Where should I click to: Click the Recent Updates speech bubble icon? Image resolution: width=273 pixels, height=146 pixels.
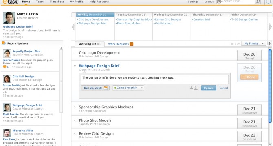point(4,43)
